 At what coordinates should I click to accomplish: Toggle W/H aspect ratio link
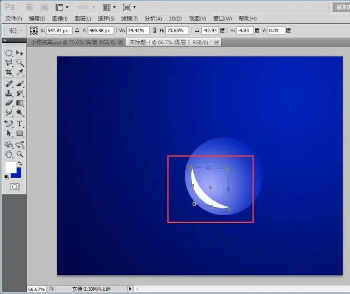click(x=154, y=30)
